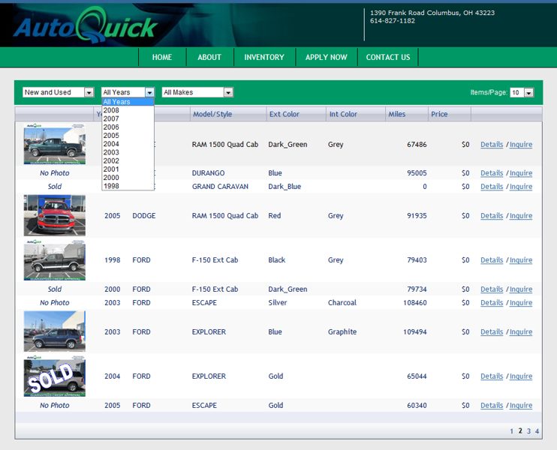Image resolution: width=557 pixels, height=450 pixels.
Task: Go to results page 1
Action: pyautogui.click(x=511, y=431)
